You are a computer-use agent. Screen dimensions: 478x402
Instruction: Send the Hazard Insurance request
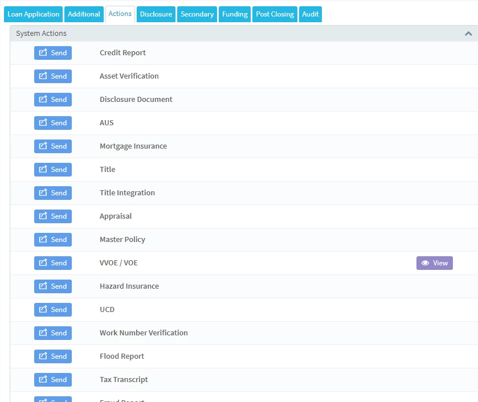[x=53, y=286]
